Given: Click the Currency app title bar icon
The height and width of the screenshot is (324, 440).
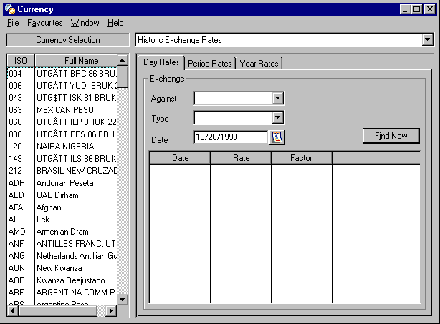Looking at the screenshot, I should [9, 9].
